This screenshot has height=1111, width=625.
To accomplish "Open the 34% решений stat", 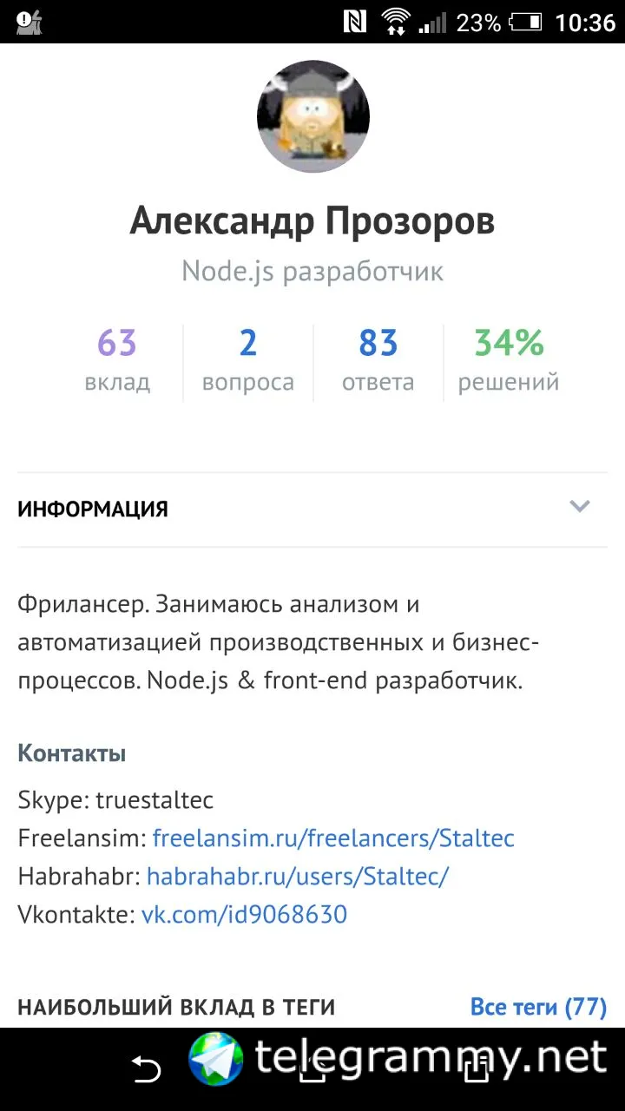I will (509, 360).
